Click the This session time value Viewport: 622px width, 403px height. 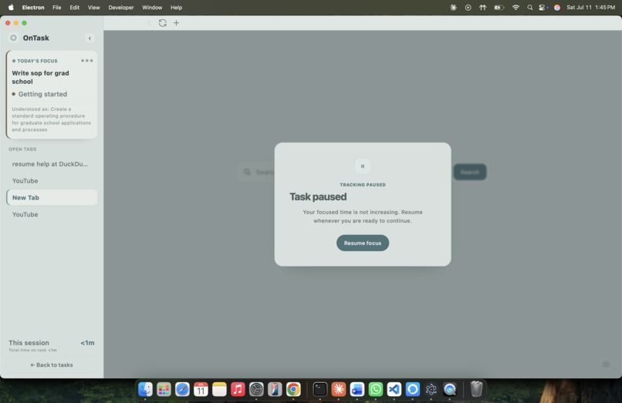[x=87, y=343]
